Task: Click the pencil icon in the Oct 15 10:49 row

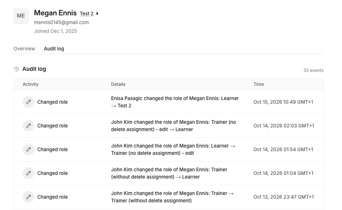Action: tap(29, 102)
